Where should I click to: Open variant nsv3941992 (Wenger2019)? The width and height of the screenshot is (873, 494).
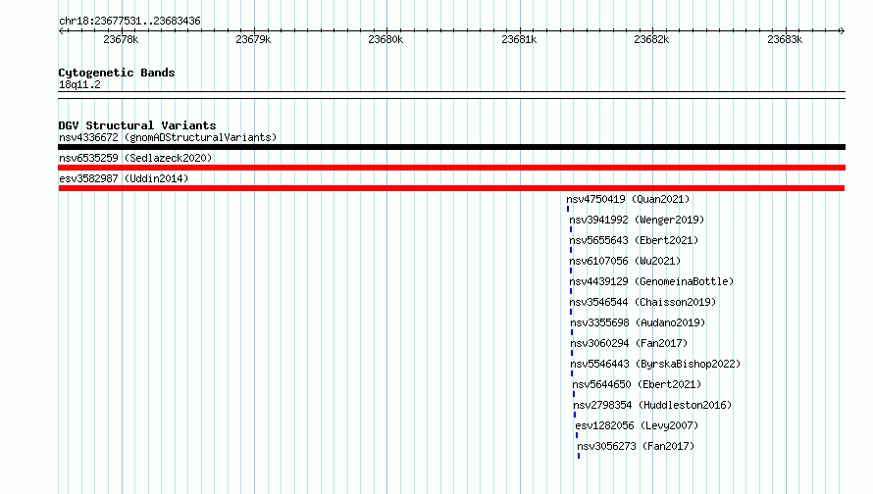pos(637,220)
